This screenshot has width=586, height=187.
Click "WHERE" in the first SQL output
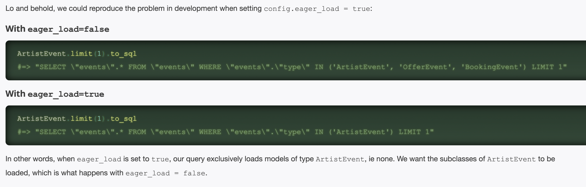coord(210,67)
